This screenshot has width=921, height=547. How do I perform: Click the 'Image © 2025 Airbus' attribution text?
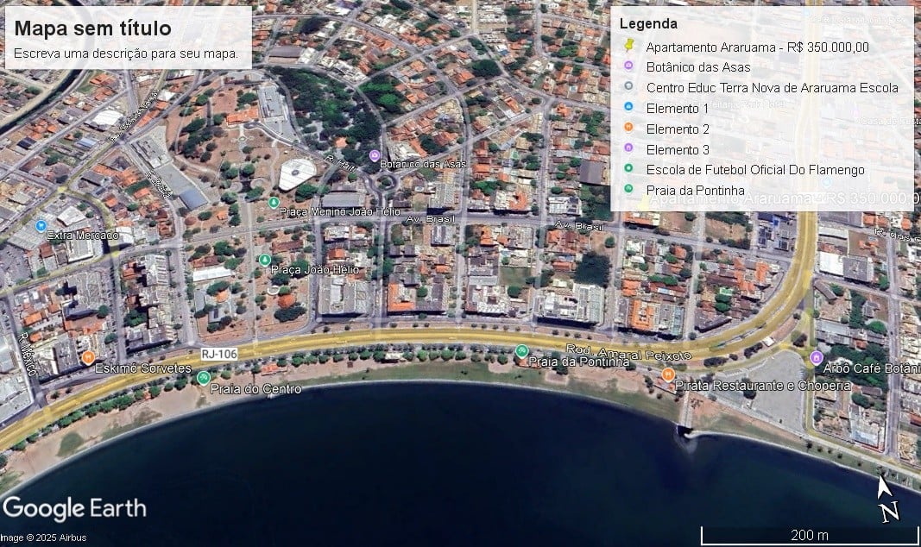pos(43,538)
